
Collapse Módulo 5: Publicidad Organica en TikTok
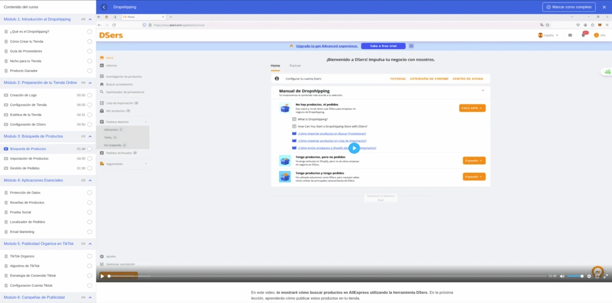pyautogui.click(x=90, y=244)
